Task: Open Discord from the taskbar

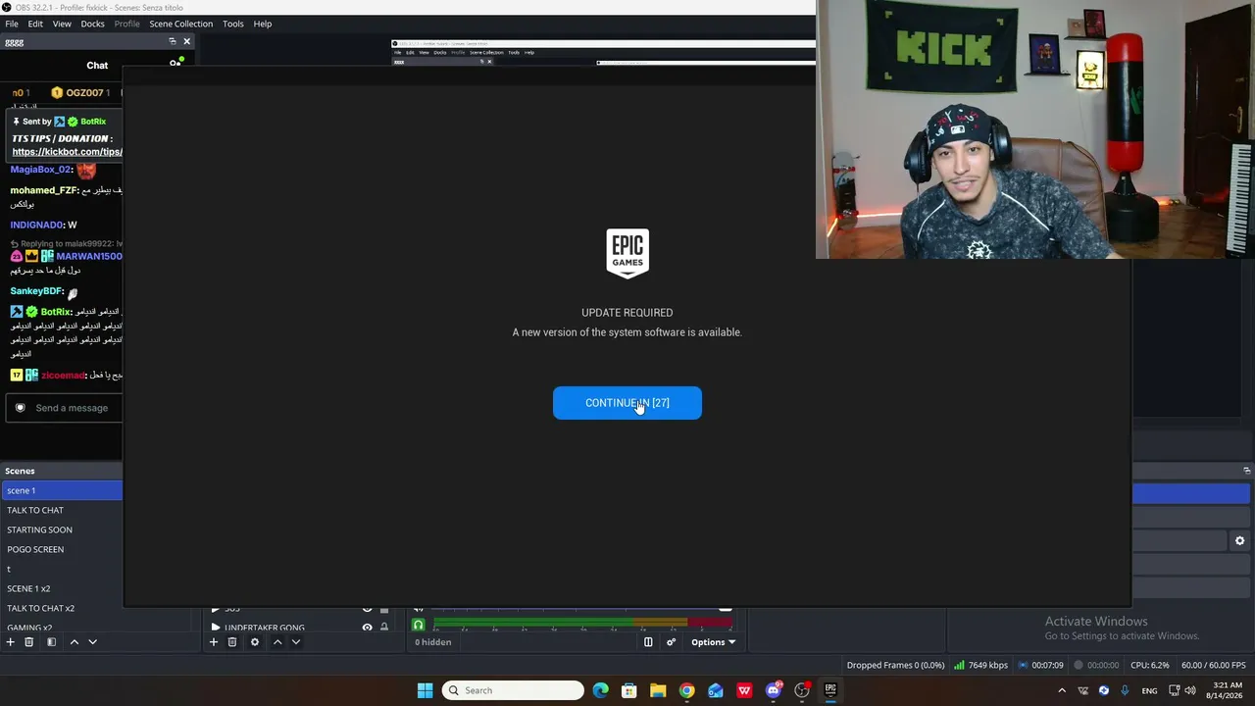Action: [774, 690]
